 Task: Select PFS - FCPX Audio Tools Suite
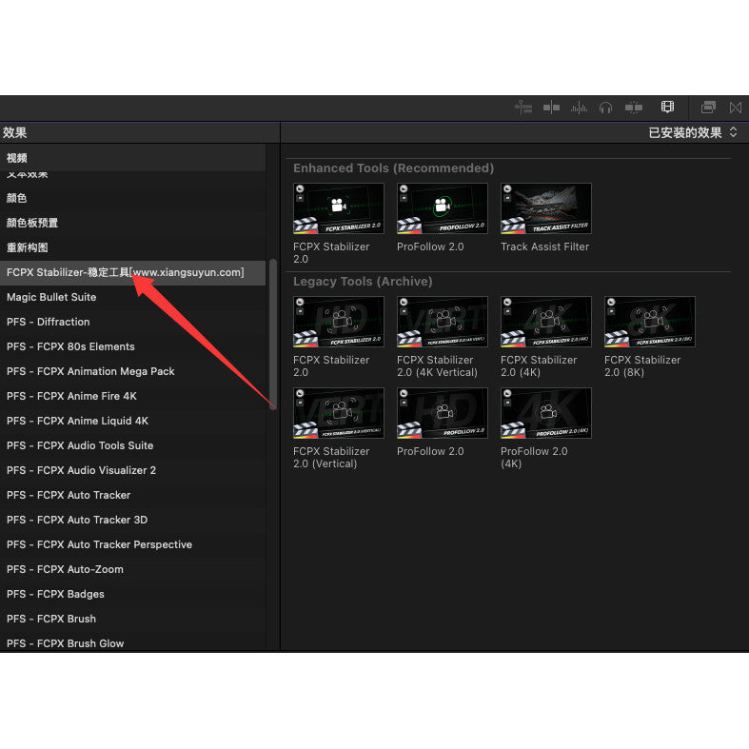[132, 445]
